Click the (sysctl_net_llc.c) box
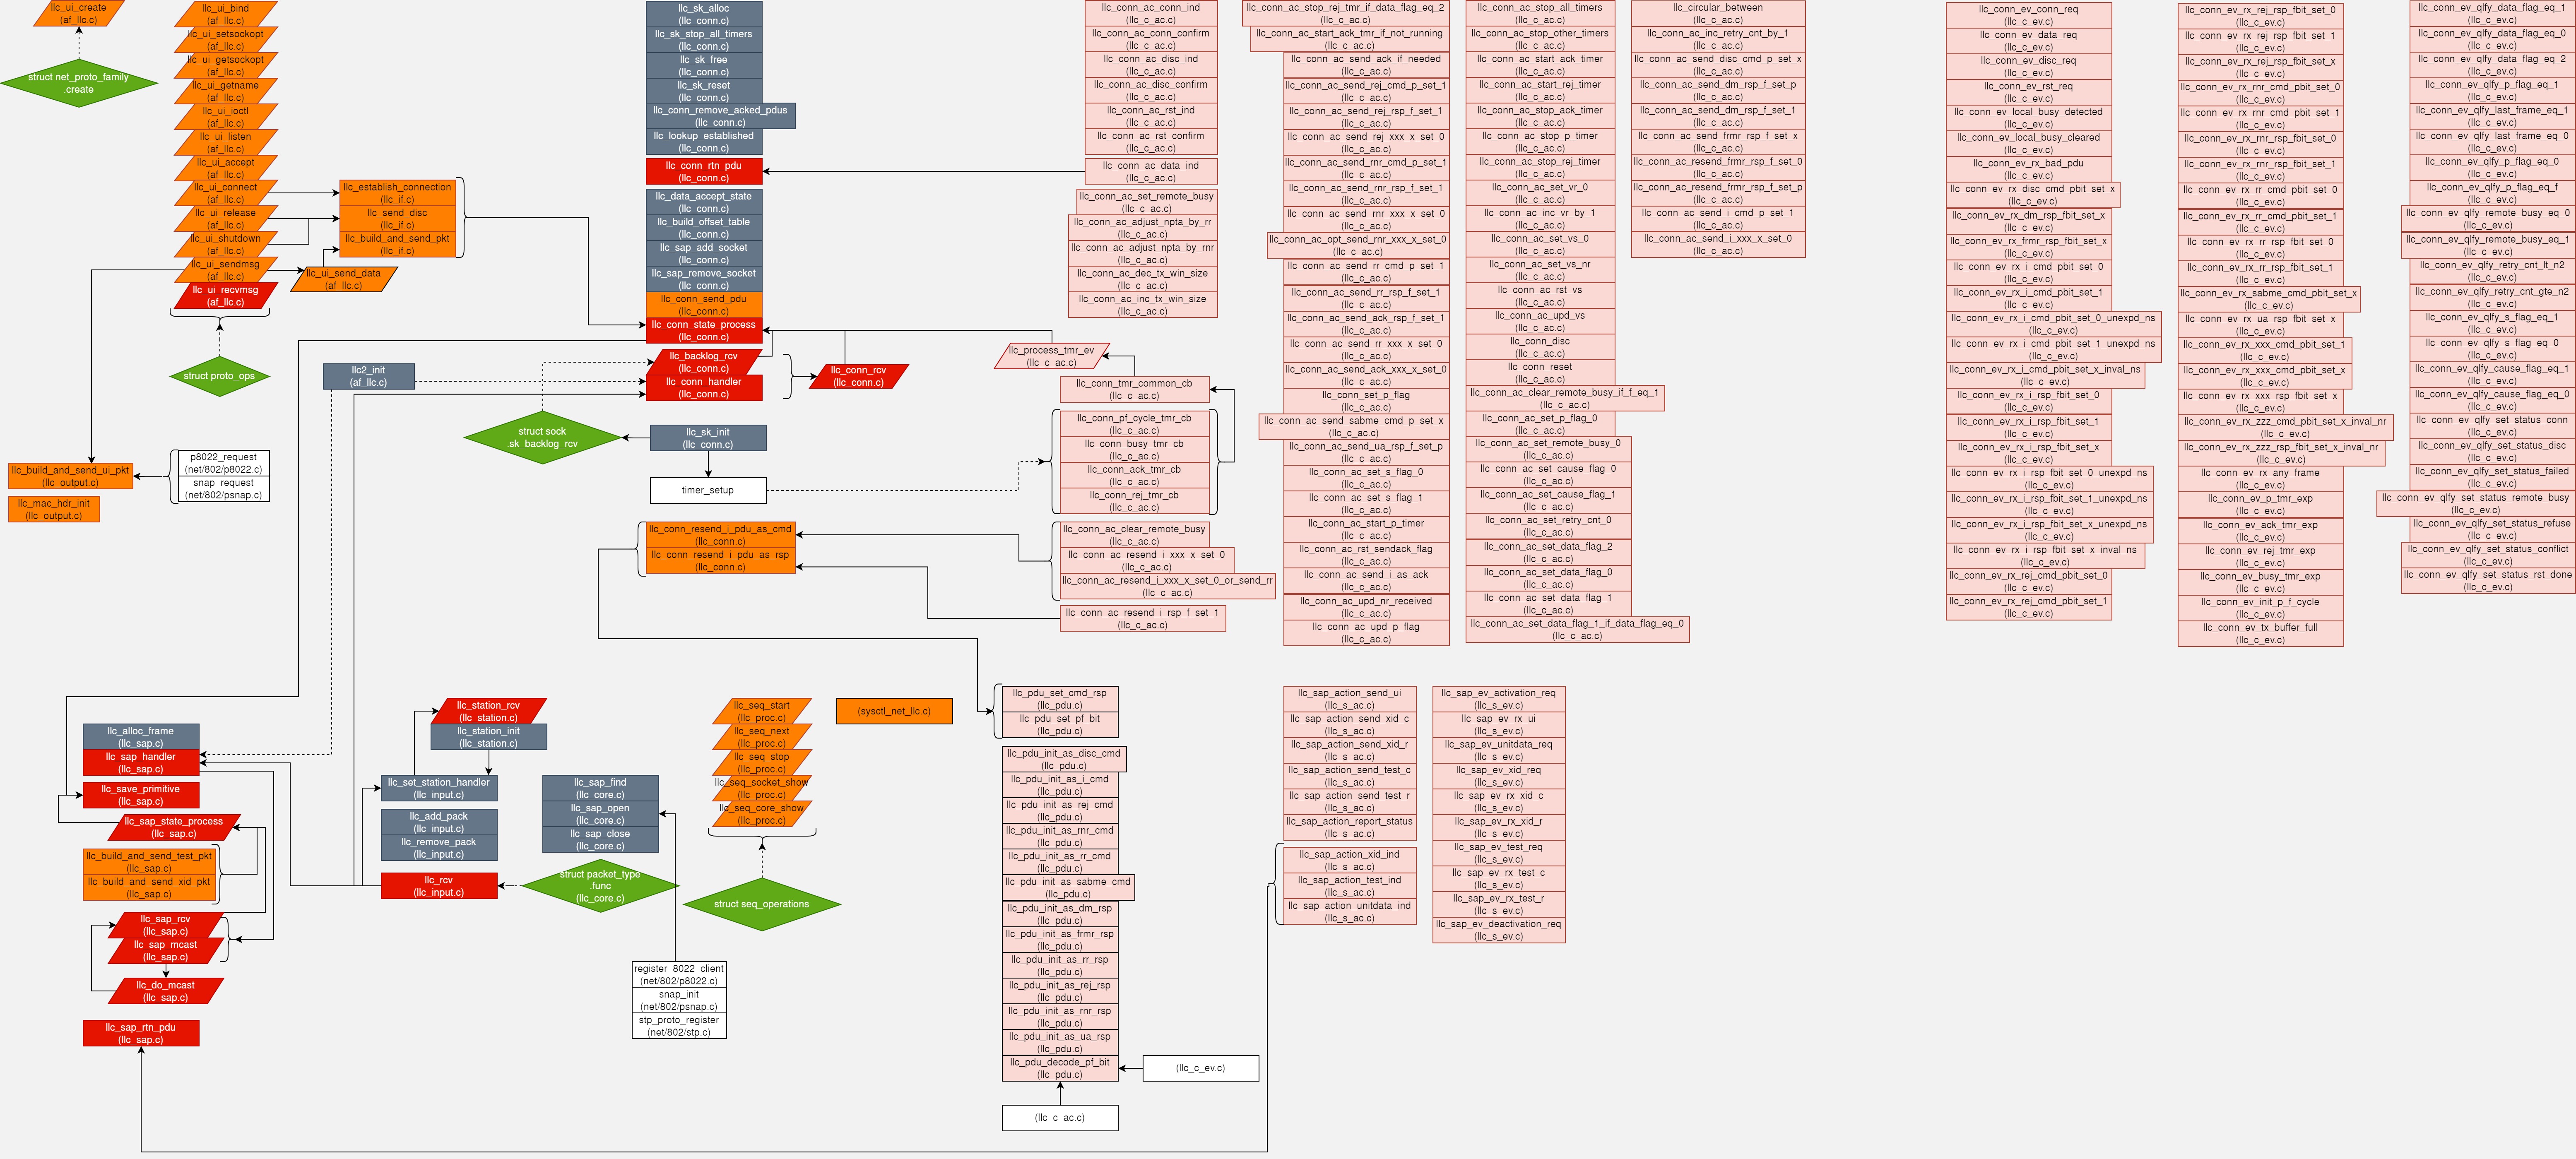 click(894, 711)
